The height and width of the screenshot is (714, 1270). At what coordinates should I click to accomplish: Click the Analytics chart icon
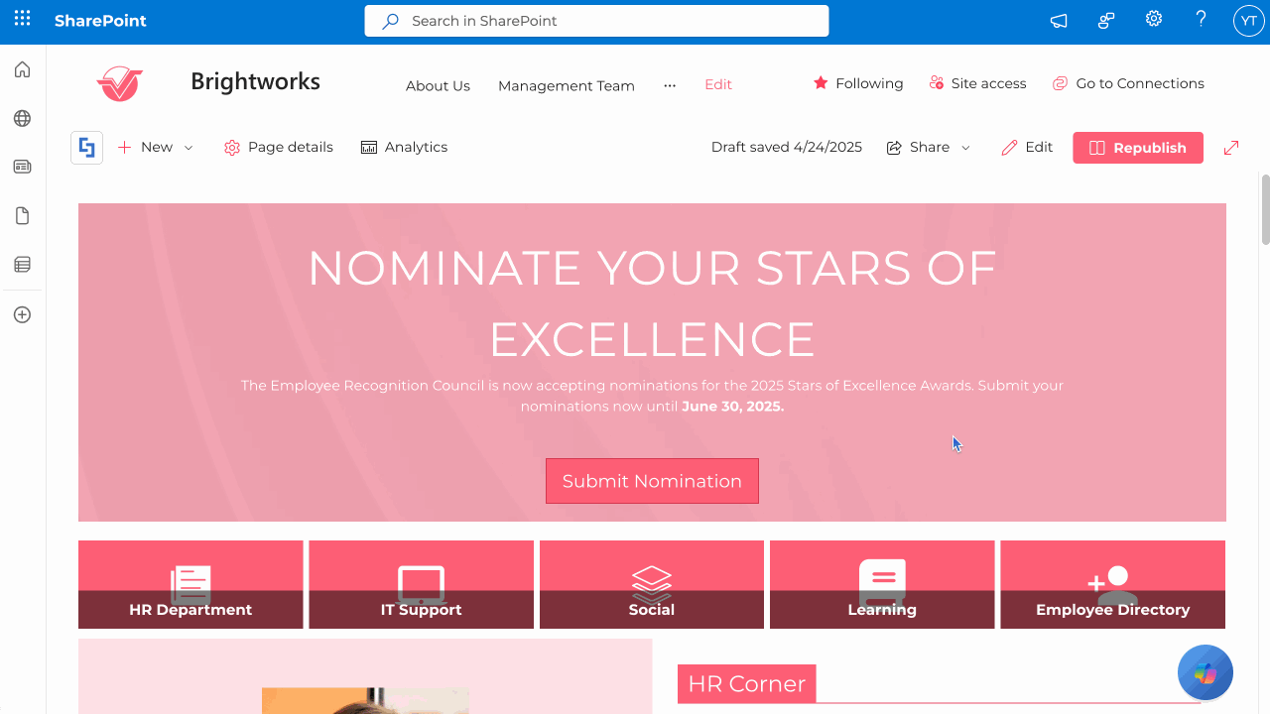click(x=369, y=148)
